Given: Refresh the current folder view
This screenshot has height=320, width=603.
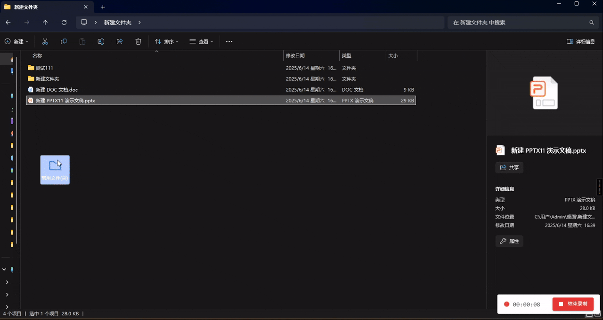Looking at the screenshot, I should 64,23.
